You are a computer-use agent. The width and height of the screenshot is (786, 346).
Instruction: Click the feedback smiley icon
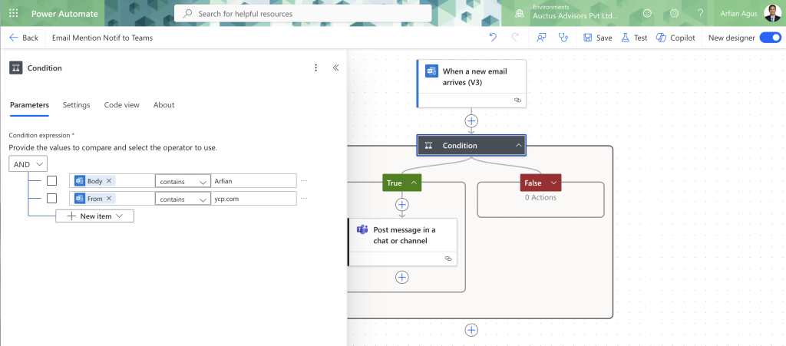(x=647, y=14)
